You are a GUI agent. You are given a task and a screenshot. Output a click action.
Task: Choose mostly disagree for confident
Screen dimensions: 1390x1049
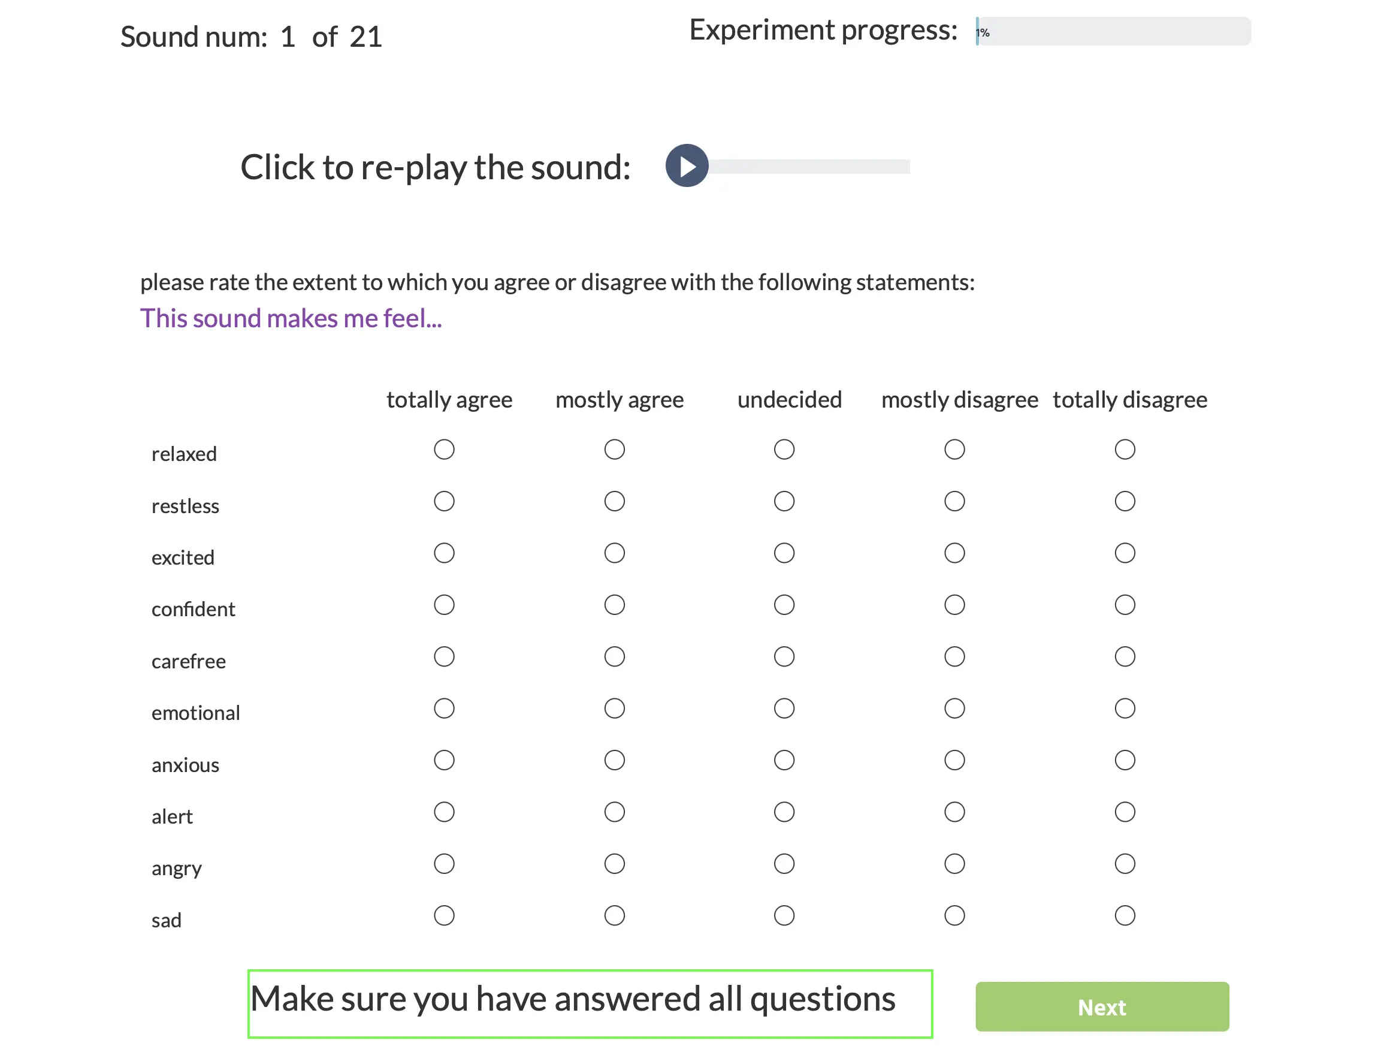[954, 605]
